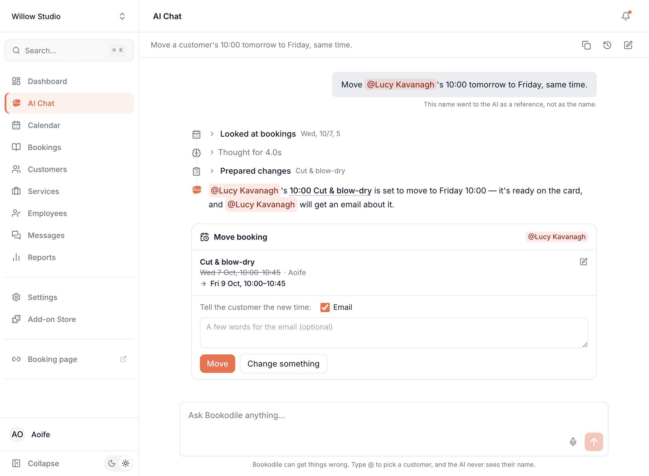The image size is (649, 476).
Task: Open the Employees page
Action: (x=69, y=213)
